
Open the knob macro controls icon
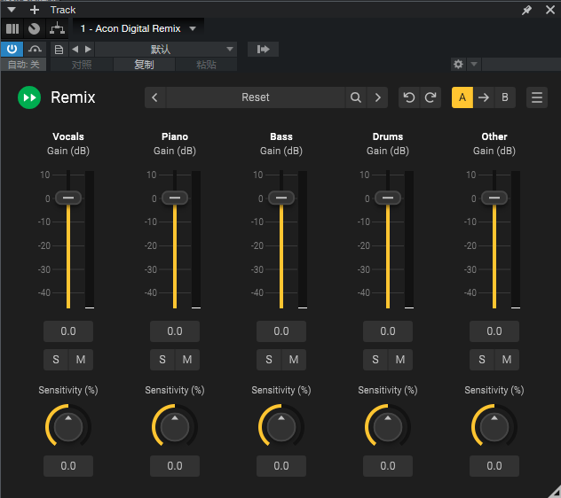tap(35, 28)
